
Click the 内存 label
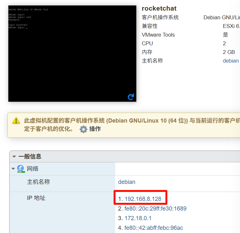coord(147,52)
